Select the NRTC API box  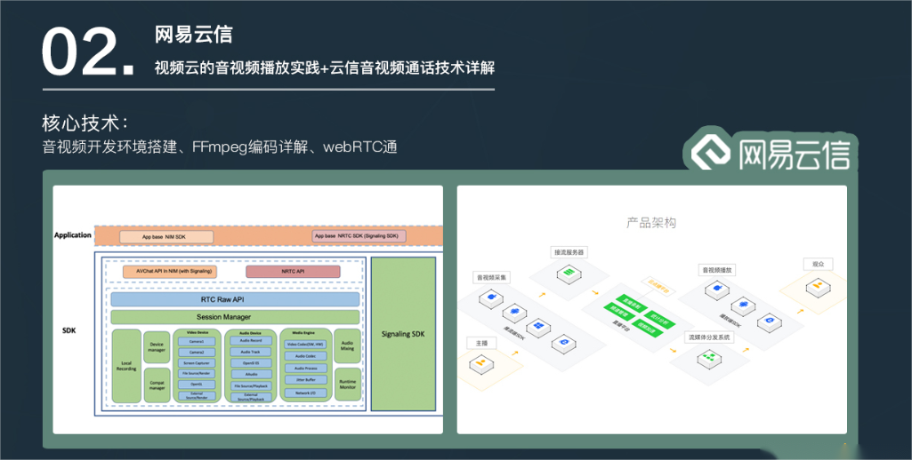pos(293,271)
